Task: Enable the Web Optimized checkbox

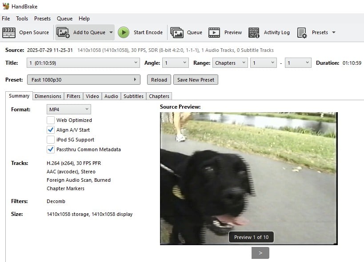Action: [51, 120]
